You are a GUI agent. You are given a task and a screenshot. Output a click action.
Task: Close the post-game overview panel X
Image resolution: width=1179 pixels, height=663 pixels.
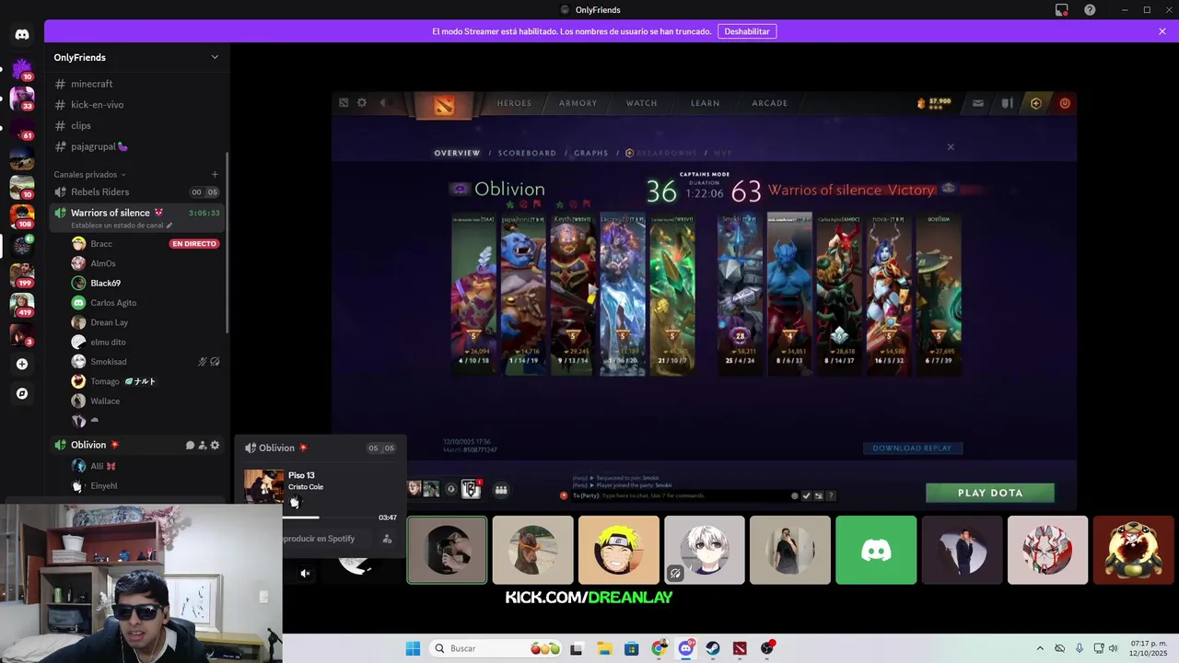click(x=951, y=146)
